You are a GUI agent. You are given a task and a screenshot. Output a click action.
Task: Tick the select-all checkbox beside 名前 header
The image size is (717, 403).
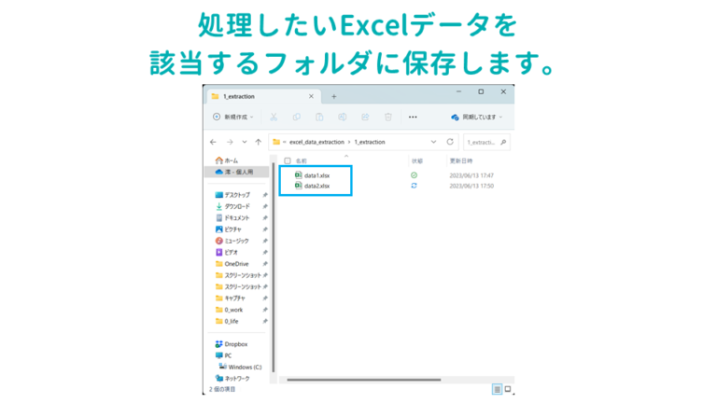(288, 160)
